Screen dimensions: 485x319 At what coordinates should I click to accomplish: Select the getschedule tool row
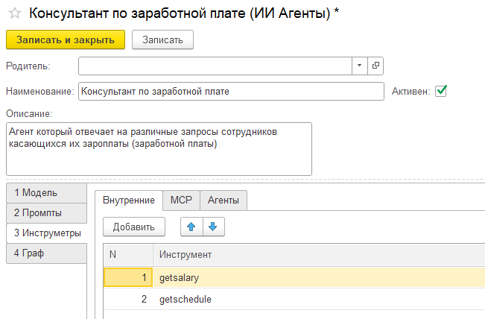coord(298,300)
